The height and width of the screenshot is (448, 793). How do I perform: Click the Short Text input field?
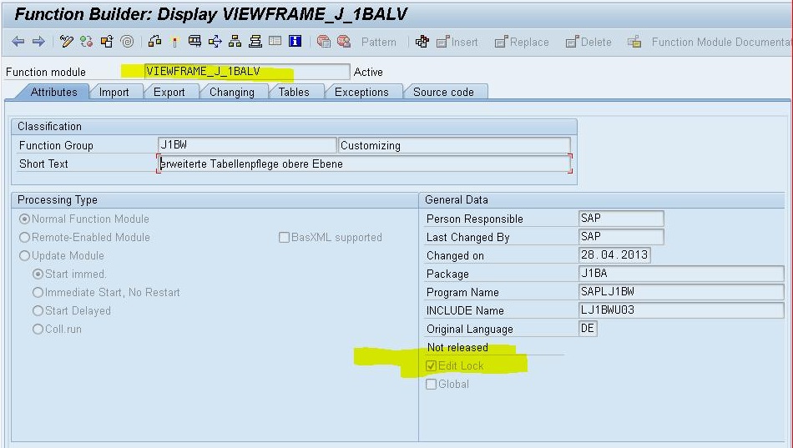(365, 164)
